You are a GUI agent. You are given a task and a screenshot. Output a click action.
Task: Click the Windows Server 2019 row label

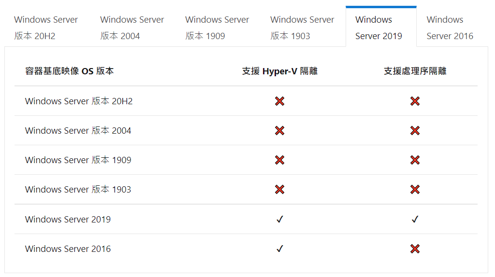pyautogui.click(x=68, y=219)
